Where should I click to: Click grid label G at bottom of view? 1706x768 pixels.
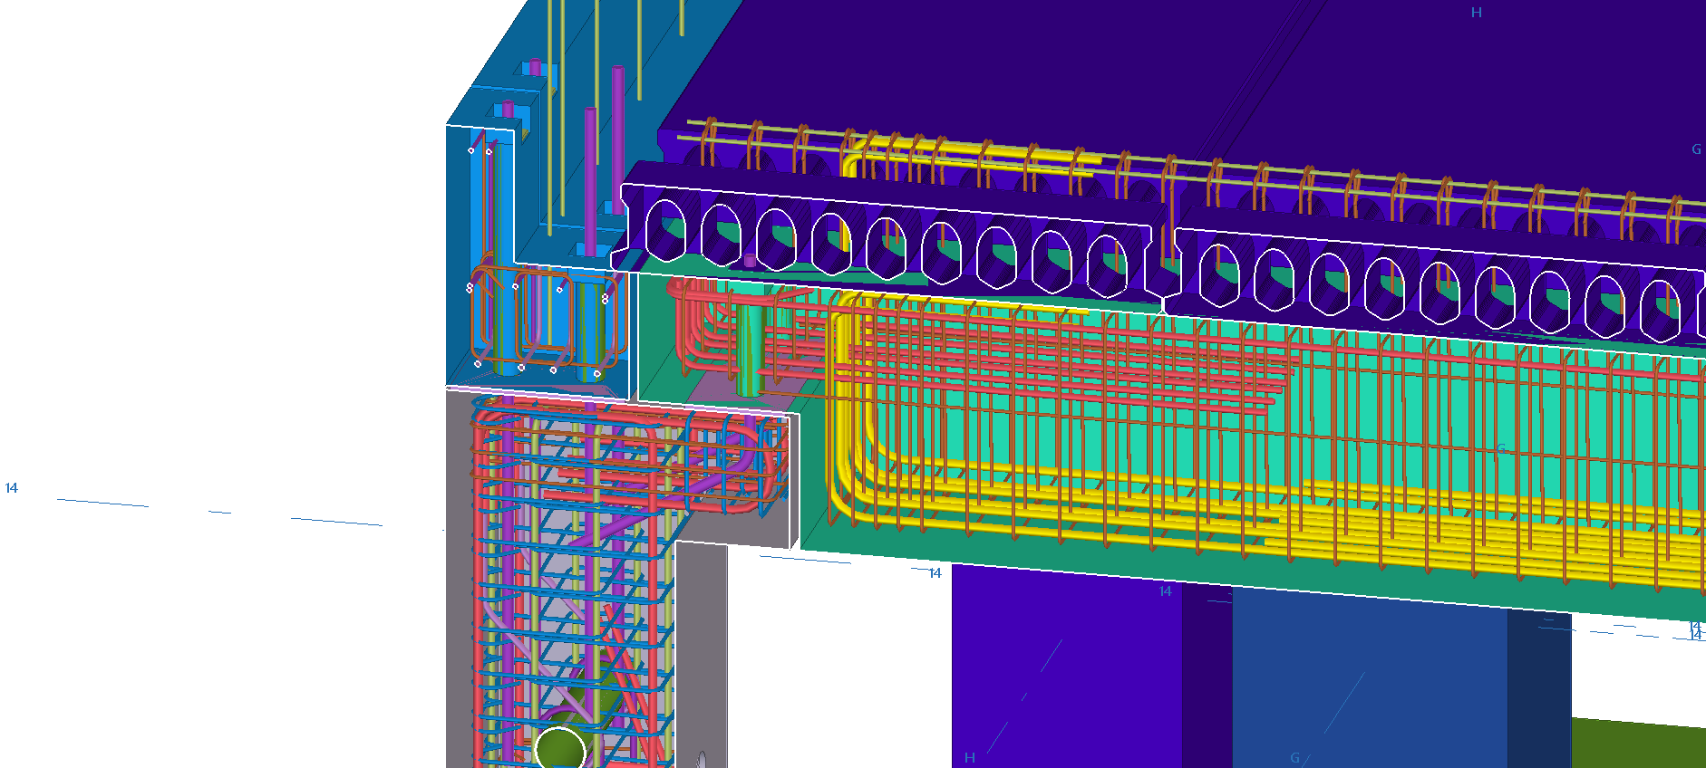pyautogui.click(x=1294, y=757)
